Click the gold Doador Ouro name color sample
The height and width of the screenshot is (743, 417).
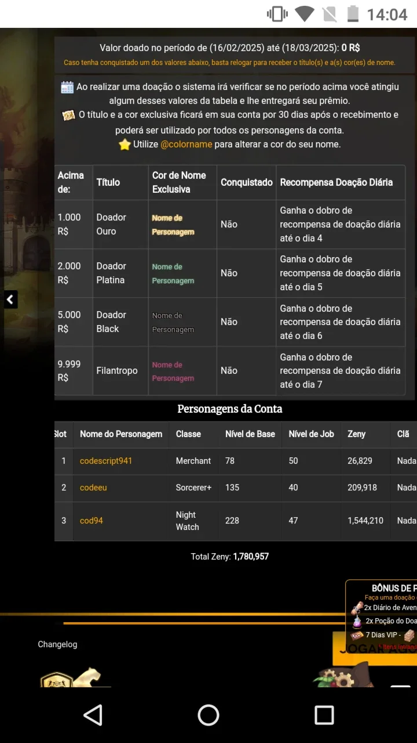(173, 225)
